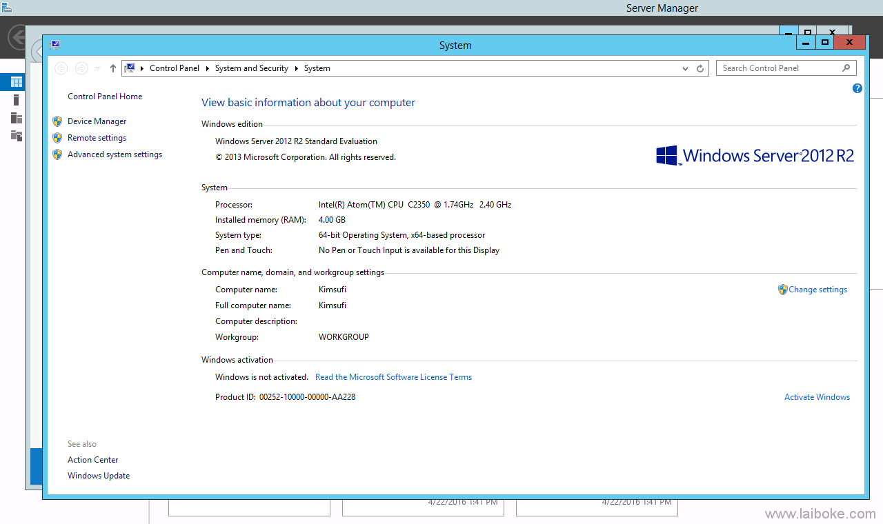
Task: Click the View basic information heading
Action: pos(308,103)
